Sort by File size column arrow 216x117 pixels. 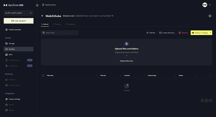[x=120, y=75]
